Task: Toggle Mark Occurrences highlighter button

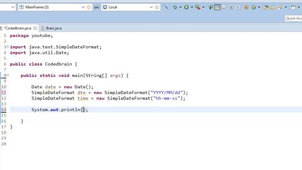Action: click(x=218, y=8)
